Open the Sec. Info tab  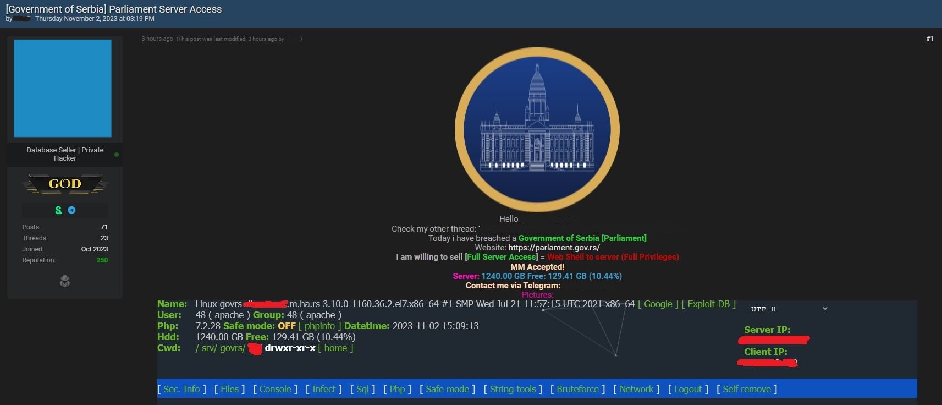pyautogui.click(x=181, y=389)
